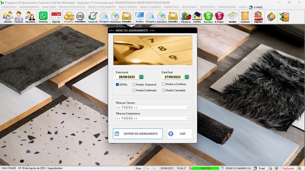This screenshot has height=171, width=305.
Task: Open the Produtos boxes icon
Action: [69, 17]
